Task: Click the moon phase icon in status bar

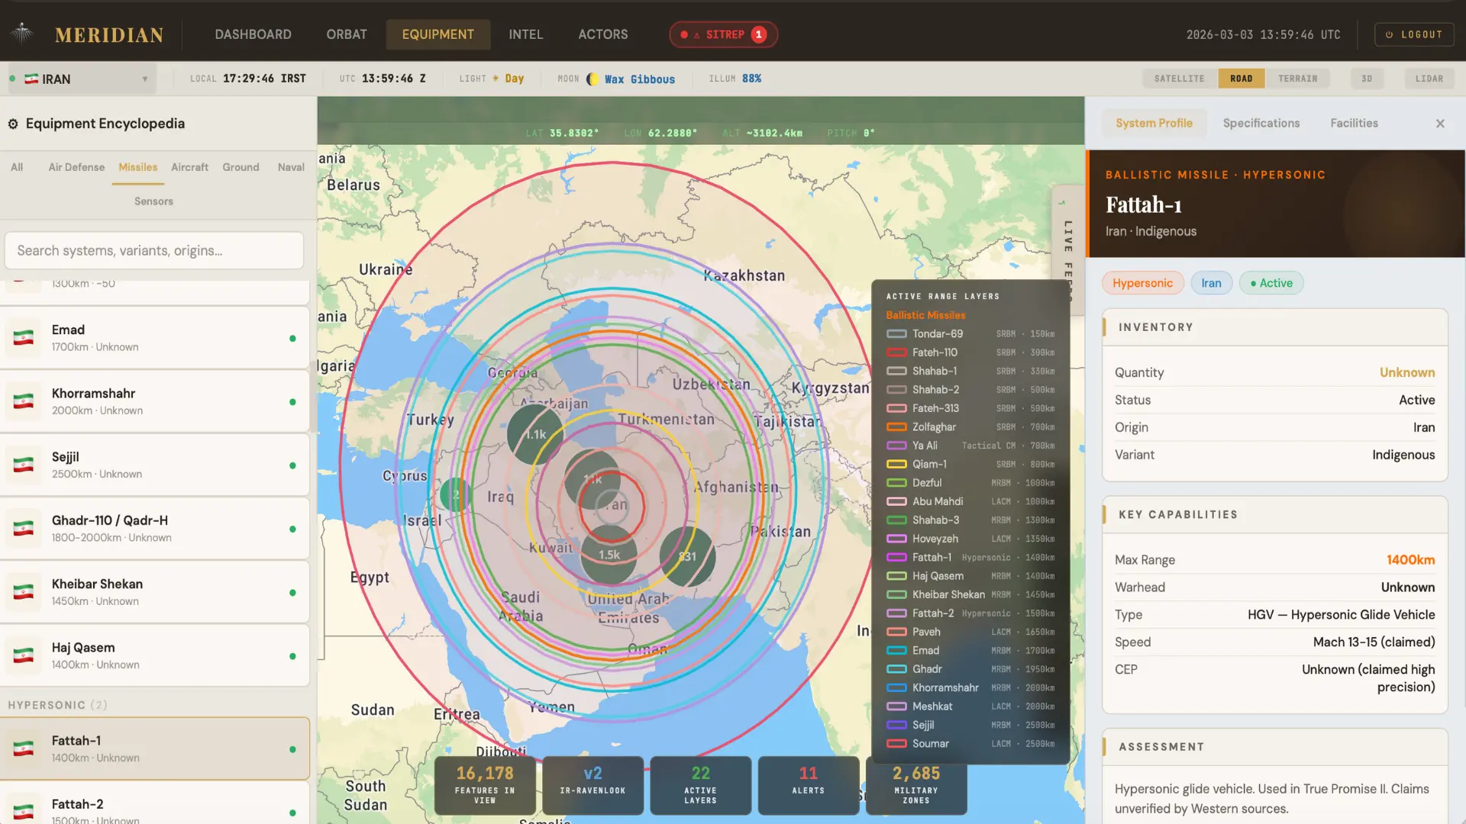Action: coord(593,79)
